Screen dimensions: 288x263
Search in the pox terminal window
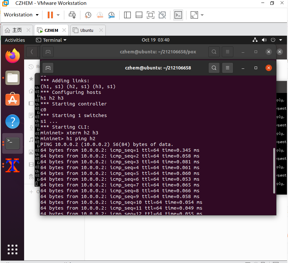(x=214, y=52)
